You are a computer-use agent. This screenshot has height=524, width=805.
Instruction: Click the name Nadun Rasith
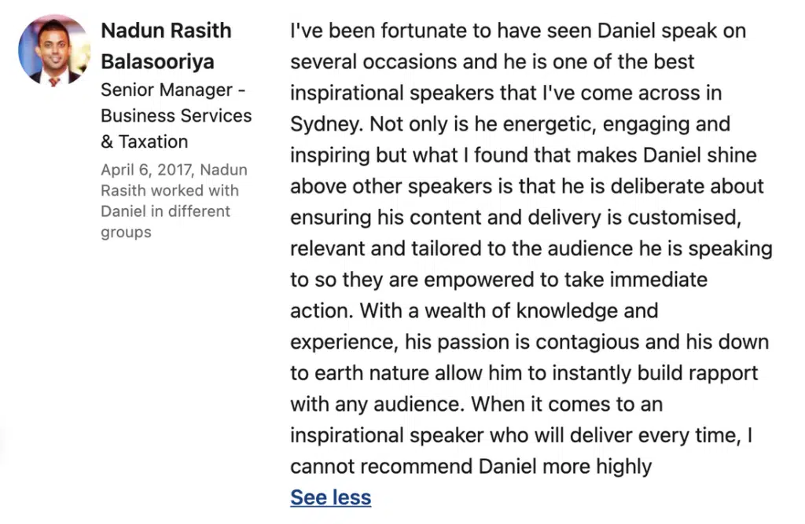click(x=166, y=31)
